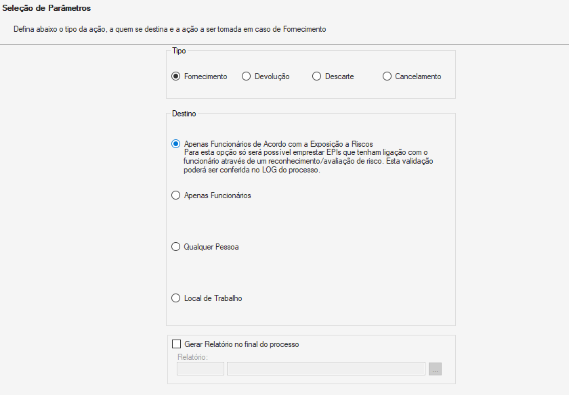This screenshot has height=395, width=569.
Task: Choose the Devolução type option
Action: (x=247, y=76)
